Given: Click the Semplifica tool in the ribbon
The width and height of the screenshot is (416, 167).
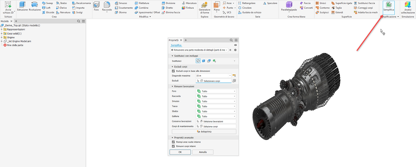Looking at the screenshot, I should pos(389,9).
